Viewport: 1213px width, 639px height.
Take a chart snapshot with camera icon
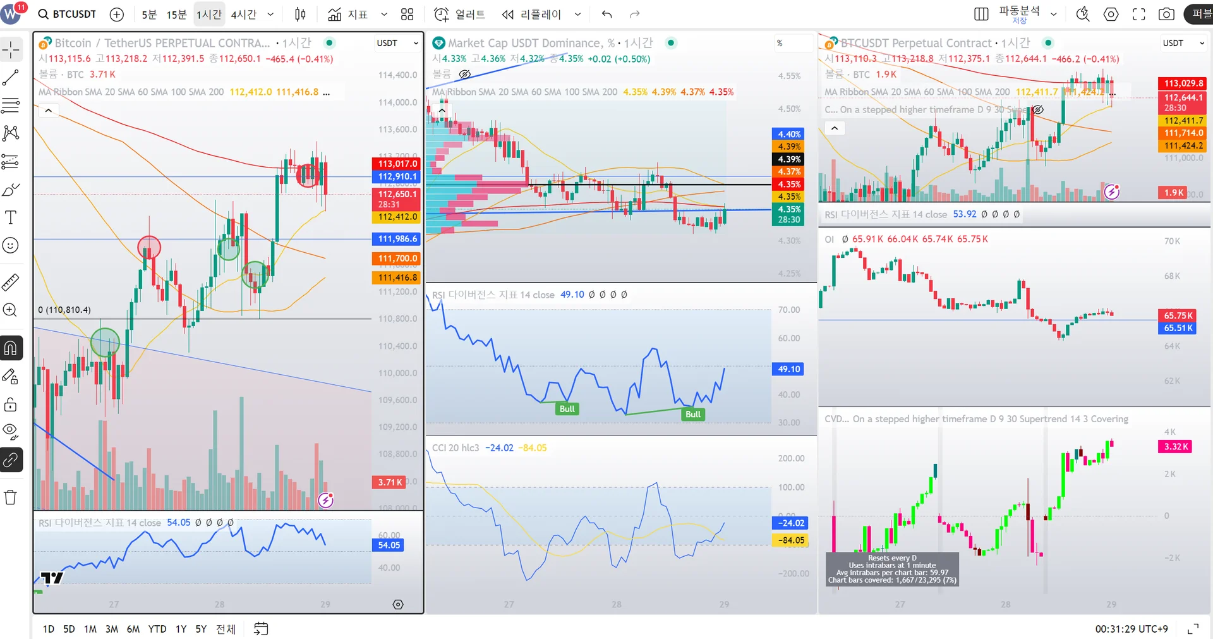1166,14
